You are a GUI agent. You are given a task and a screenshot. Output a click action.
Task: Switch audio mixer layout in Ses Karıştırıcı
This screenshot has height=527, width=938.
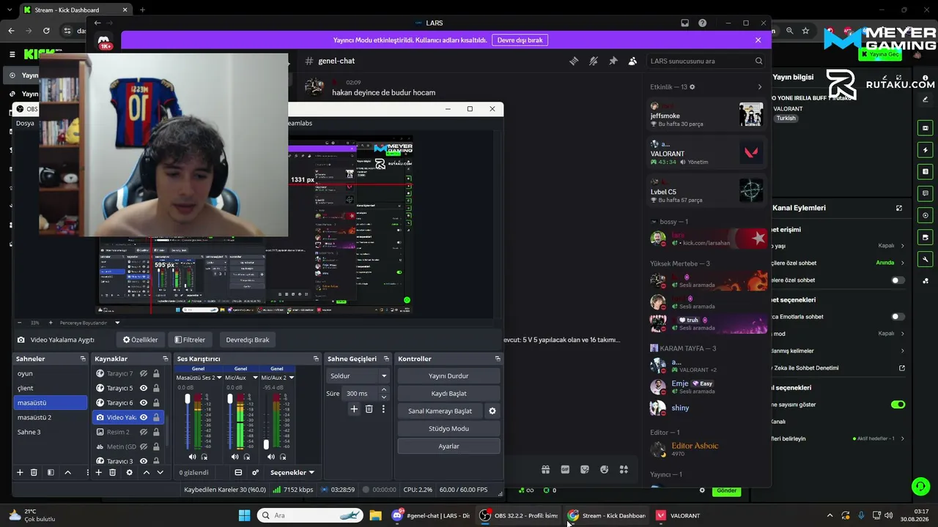238,472
